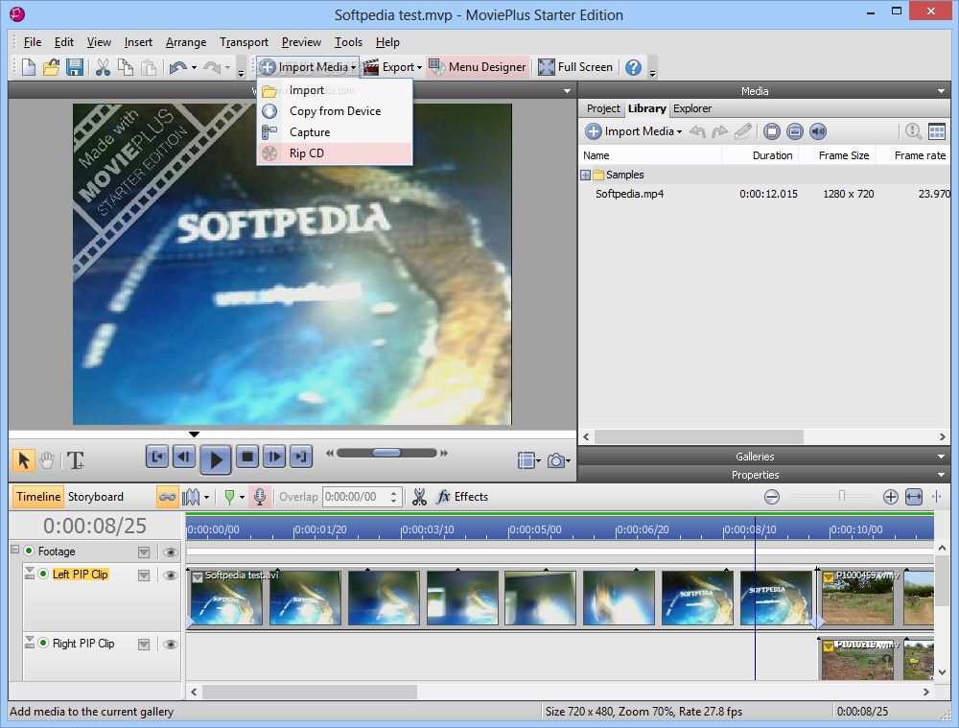Click the Redo arrow icon

point(212,67)
